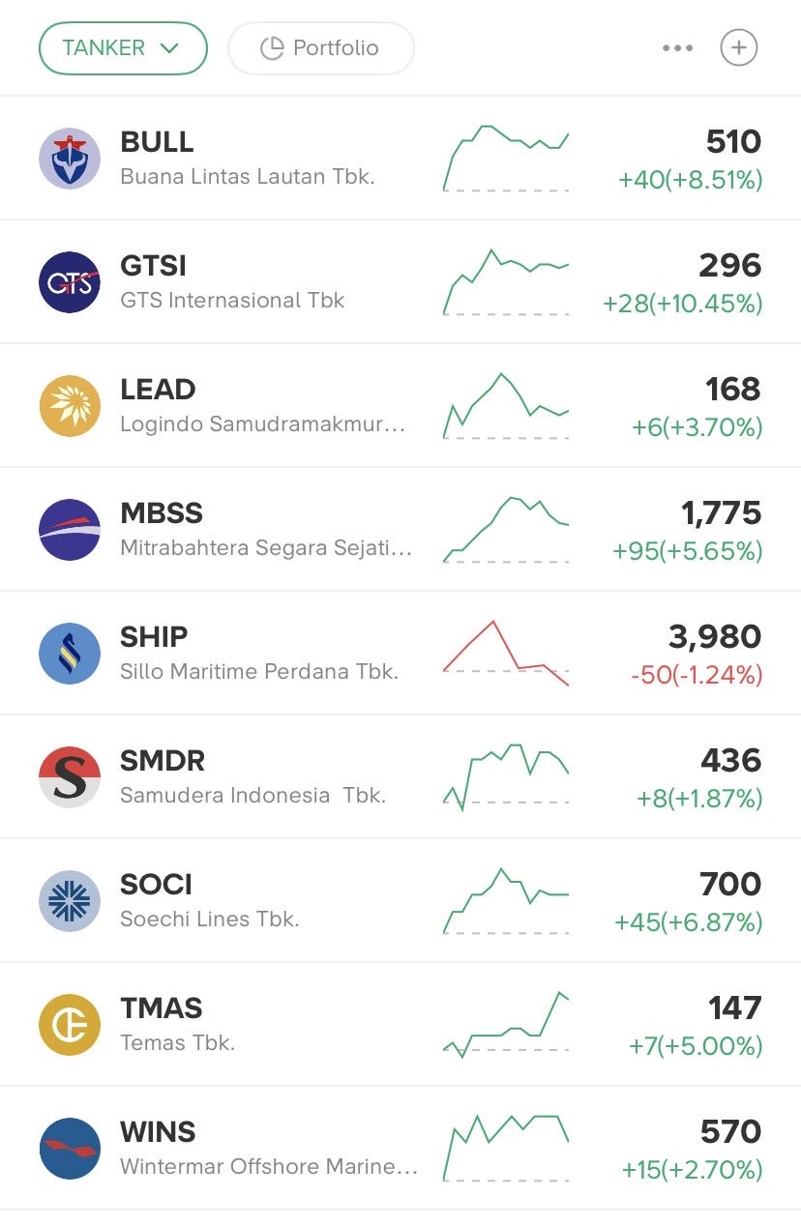View the SHIP red price sparkline
The image size is (801, 1226).
[x=506, y=654]
